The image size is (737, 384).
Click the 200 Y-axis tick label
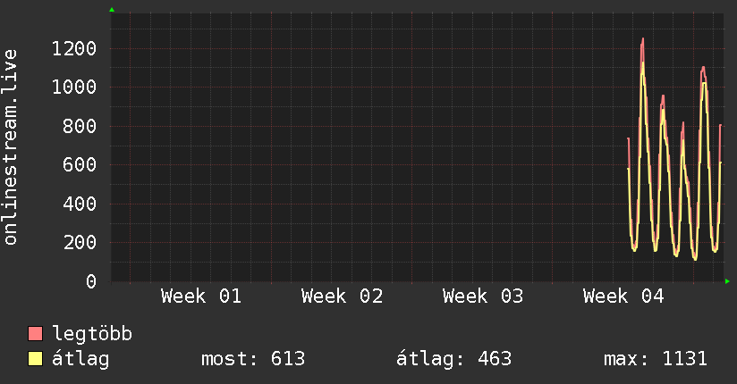[80, 243]
